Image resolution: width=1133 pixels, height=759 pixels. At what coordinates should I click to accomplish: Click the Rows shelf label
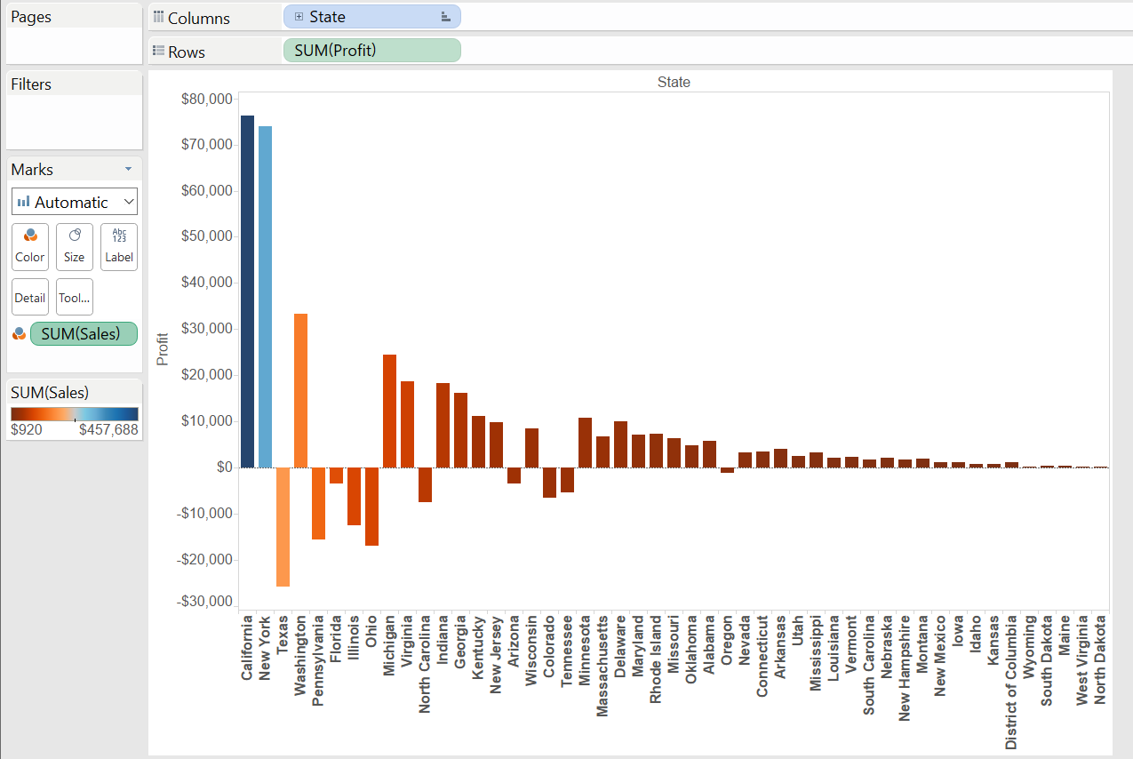(x=187, y=52)
